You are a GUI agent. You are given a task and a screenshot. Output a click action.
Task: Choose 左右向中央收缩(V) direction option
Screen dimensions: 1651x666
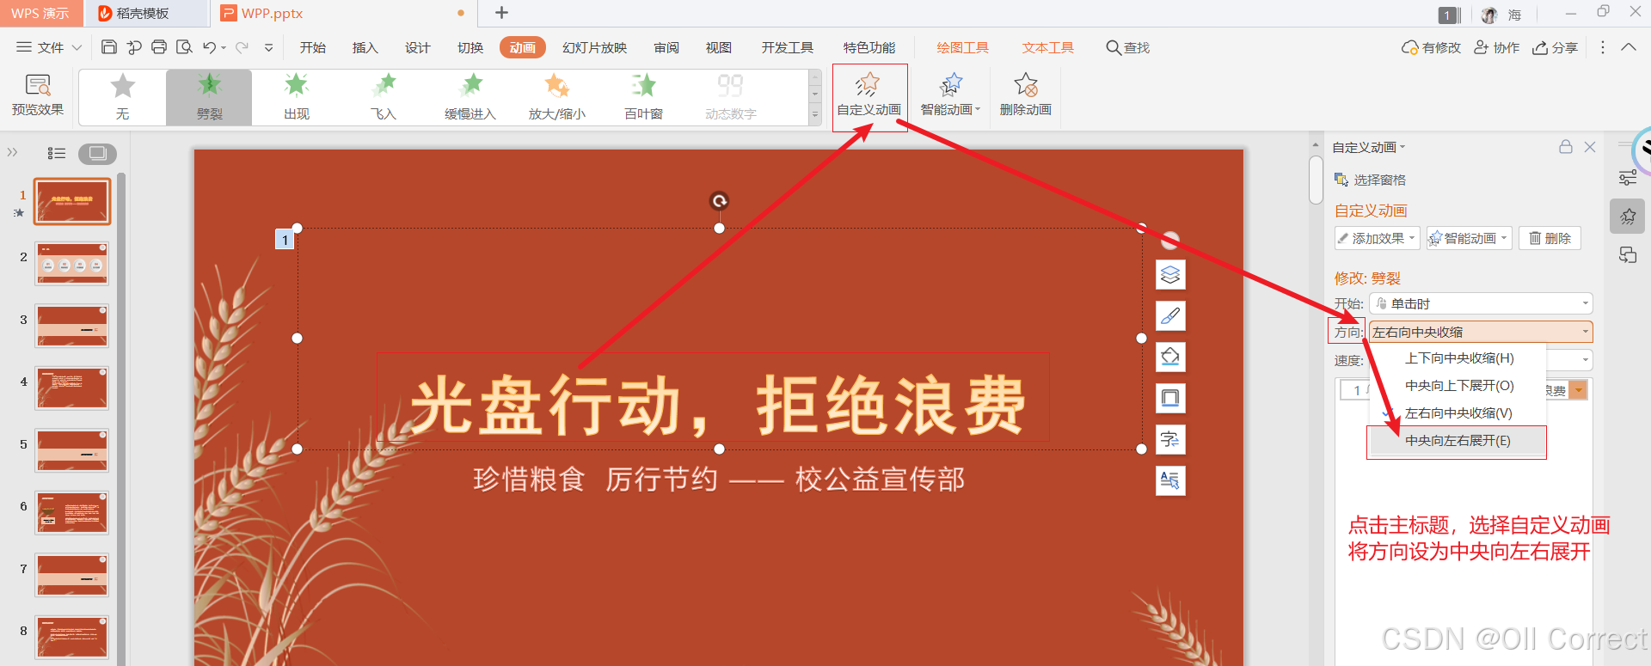1458,413
